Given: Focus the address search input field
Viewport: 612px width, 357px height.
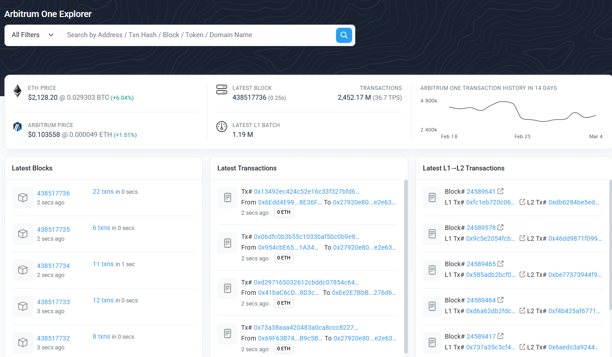Looking at the screenshot, I should (x=197, y=35).
